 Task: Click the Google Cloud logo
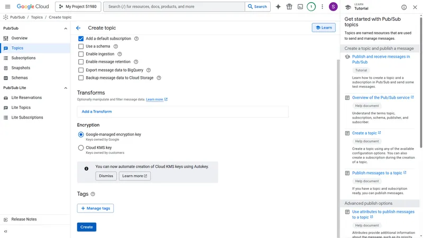tap(33, 6)
